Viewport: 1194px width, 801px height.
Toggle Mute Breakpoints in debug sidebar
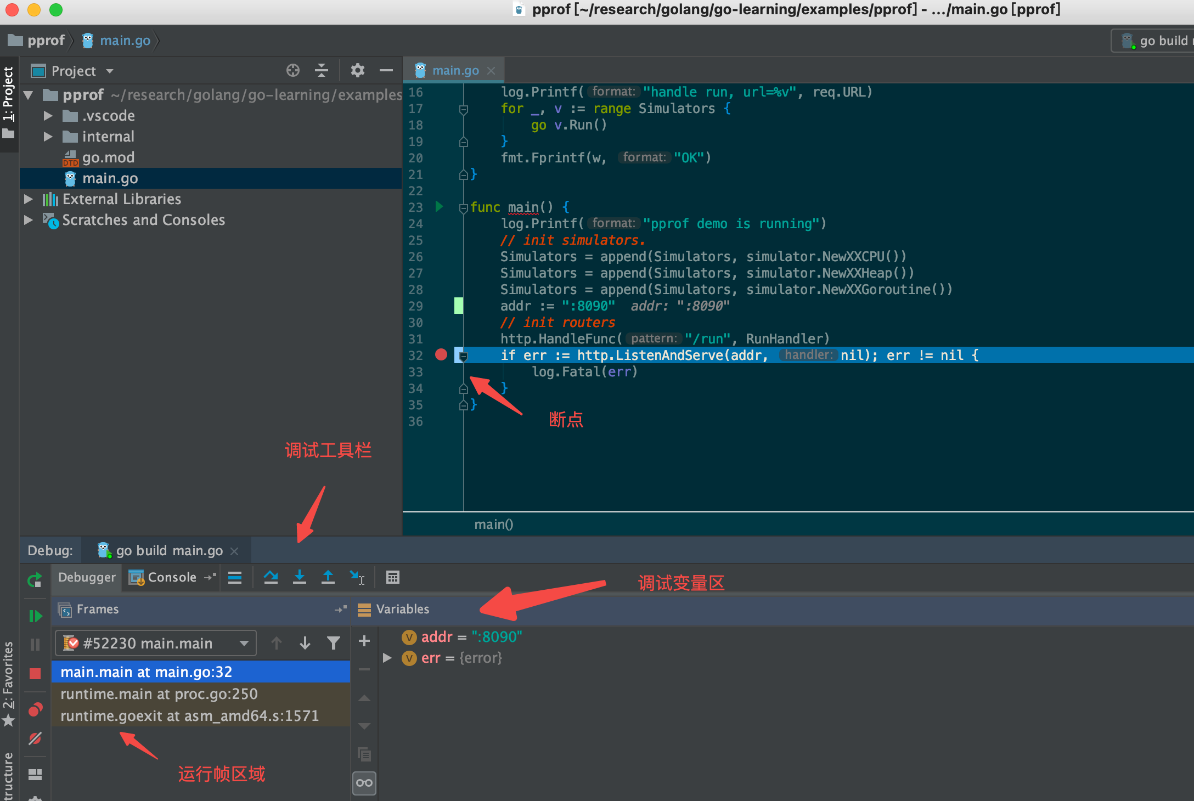tap(35, 739)
